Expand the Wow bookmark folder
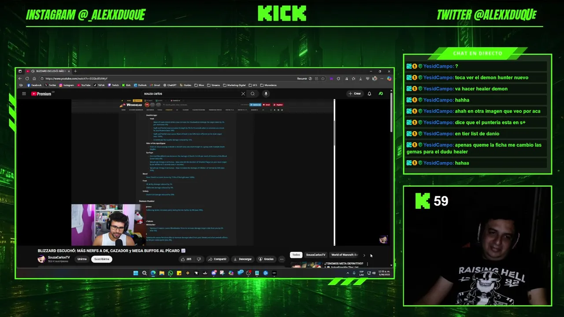Image resolution: width=564 pixels, height=317 pixels. pos(200,85)
